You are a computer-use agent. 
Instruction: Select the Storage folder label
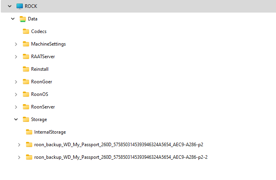point(39,119)
